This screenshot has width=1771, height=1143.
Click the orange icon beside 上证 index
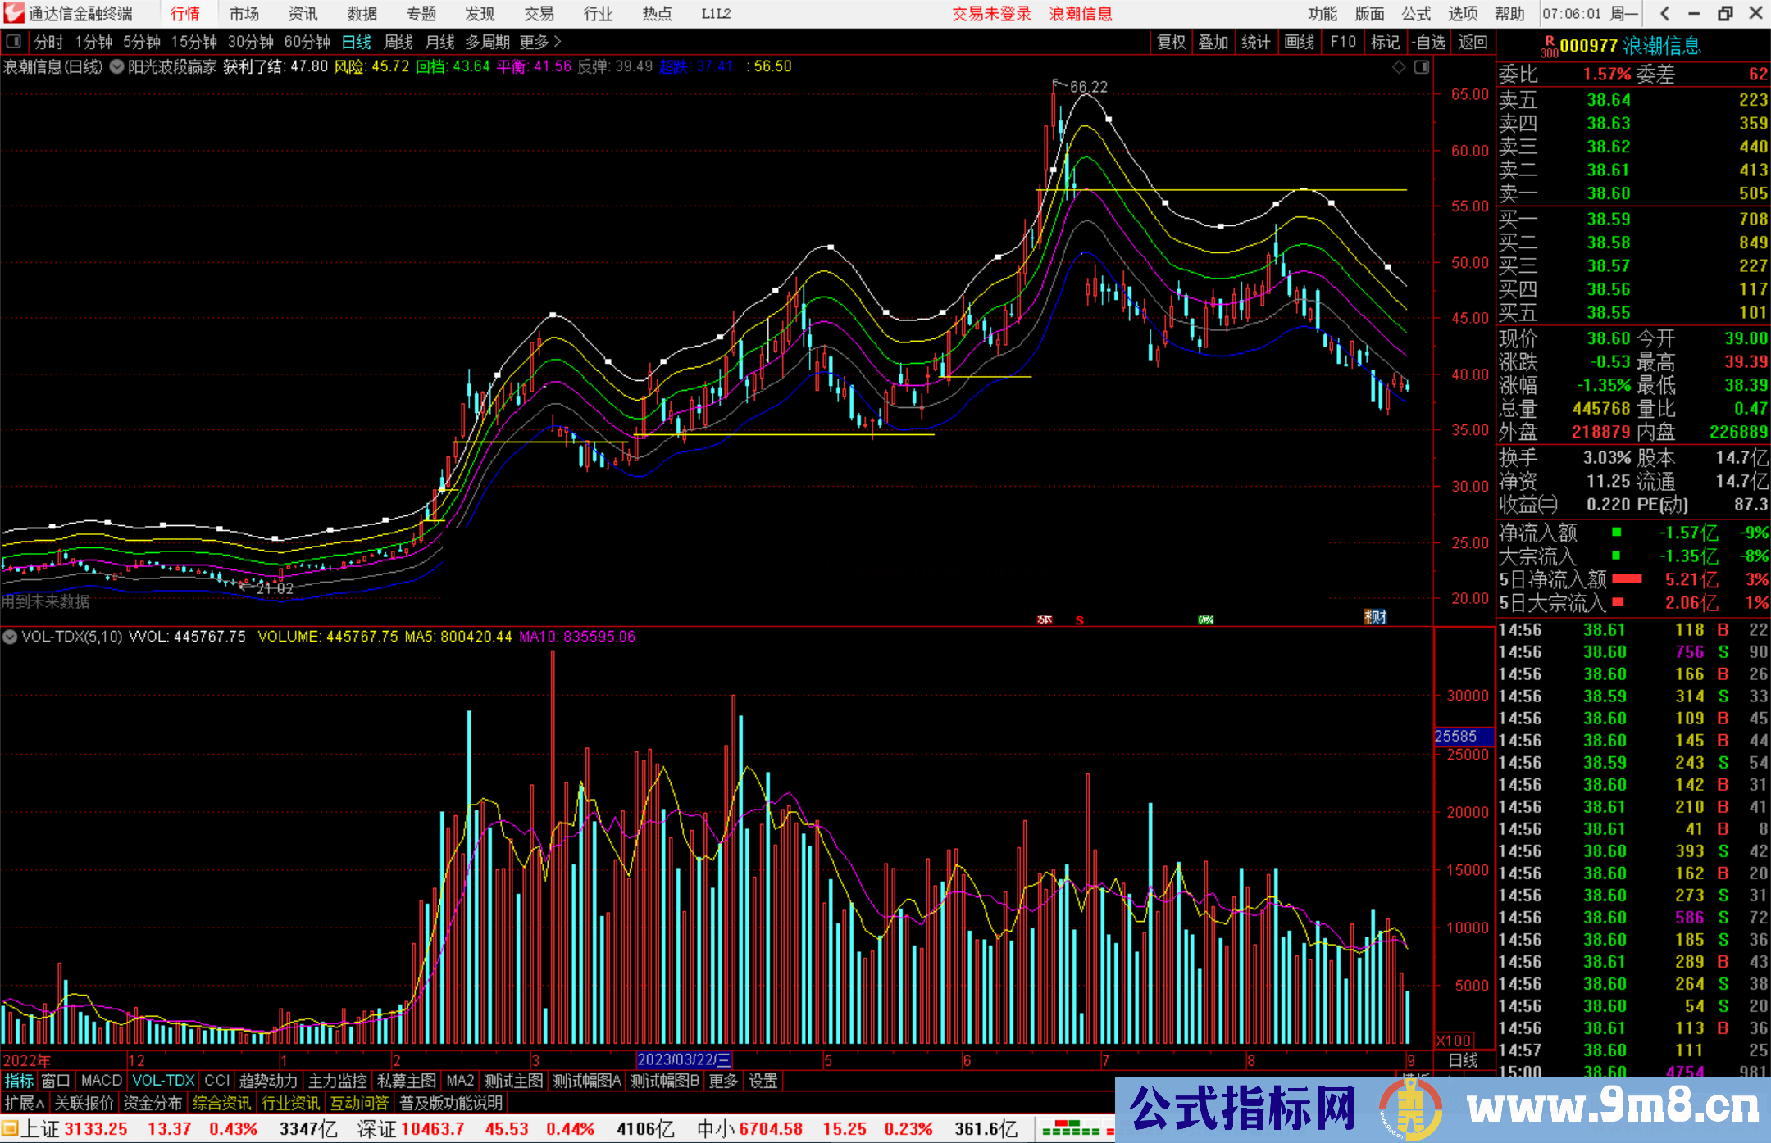tap(10, 1129)
